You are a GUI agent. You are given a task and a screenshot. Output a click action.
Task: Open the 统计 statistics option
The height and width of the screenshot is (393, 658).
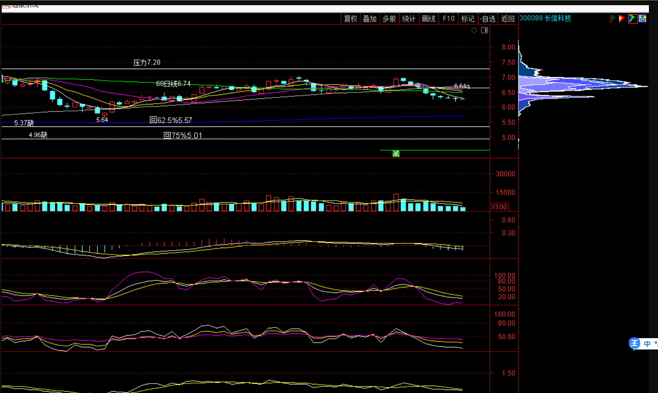click(x=409, y=19)
